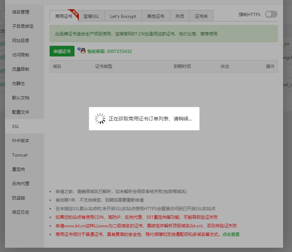Click the 售前客服: 3007255432 link
The image size is (292, 252).
coord(109,51)
